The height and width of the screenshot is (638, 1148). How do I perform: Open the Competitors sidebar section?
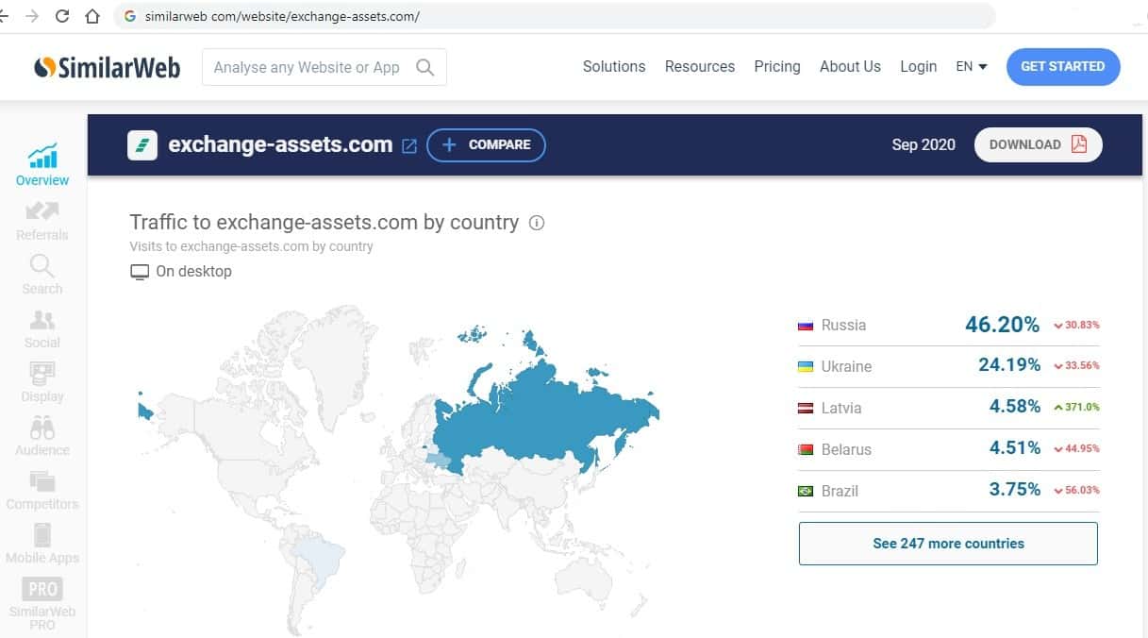click(x=42, y=490)
